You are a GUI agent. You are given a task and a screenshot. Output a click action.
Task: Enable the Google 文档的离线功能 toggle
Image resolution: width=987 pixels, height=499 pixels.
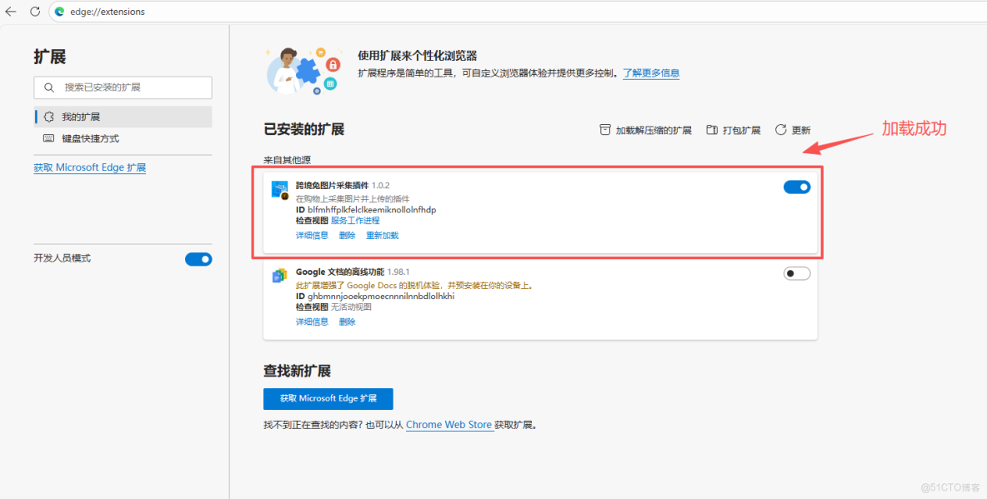[796, 272]
